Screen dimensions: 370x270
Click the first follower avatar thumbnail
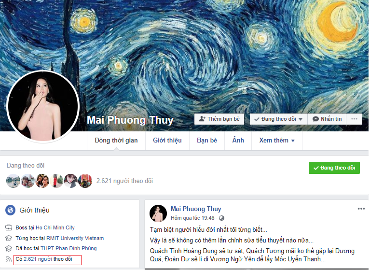coord(13,181)
